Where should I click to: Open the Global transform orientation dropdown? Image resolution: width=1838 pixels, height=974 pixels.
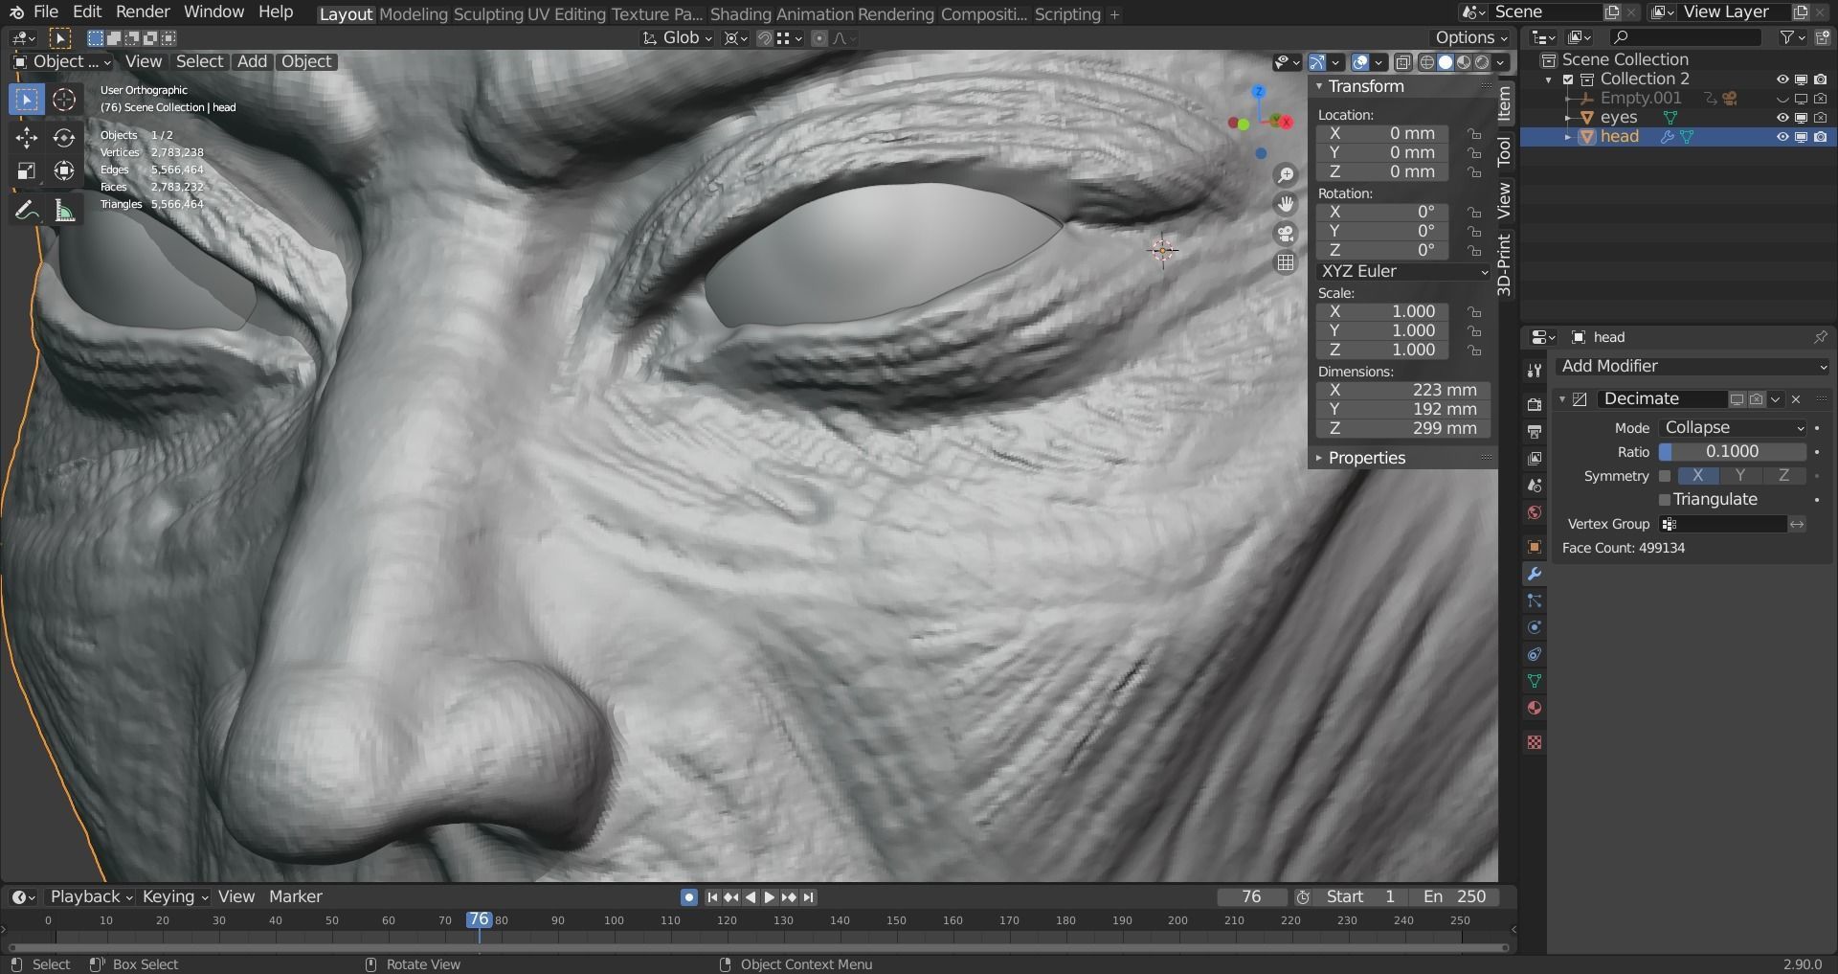click(x=677, y=38)
